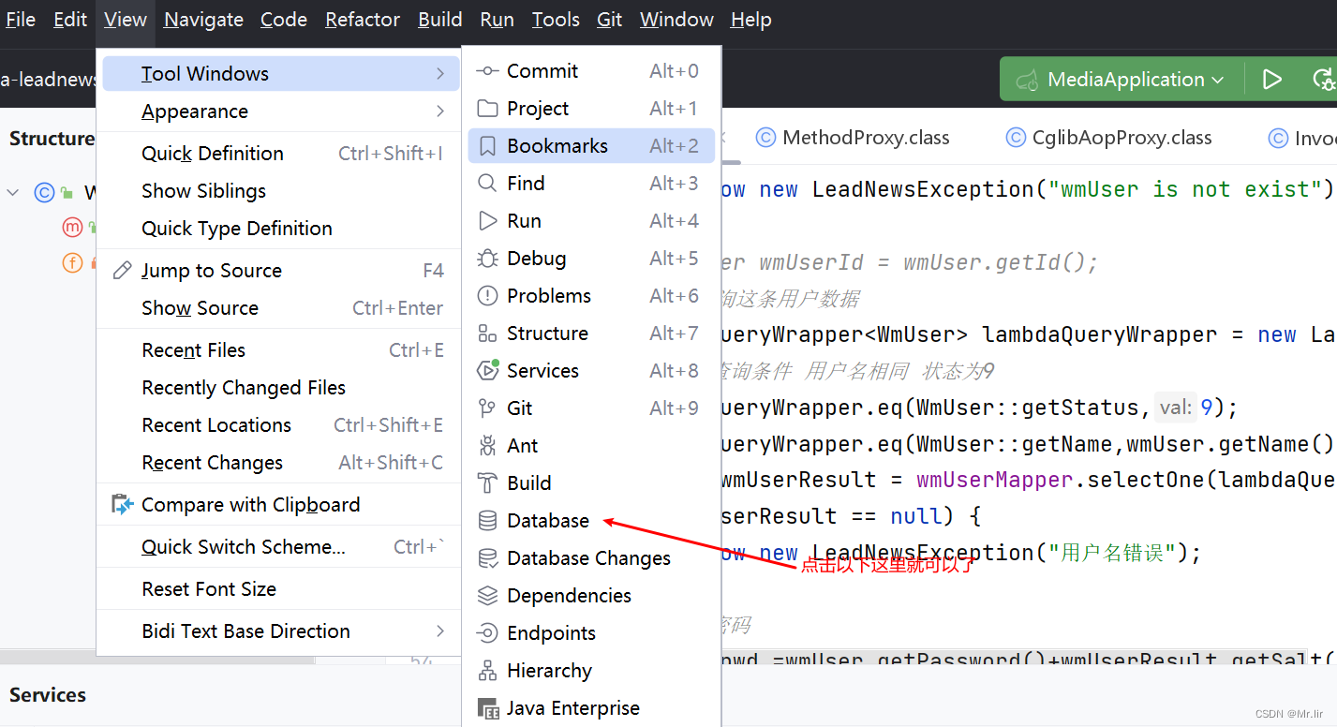Open the Window menu
This screenshot has width=1337, height=727.
point(676,20)
